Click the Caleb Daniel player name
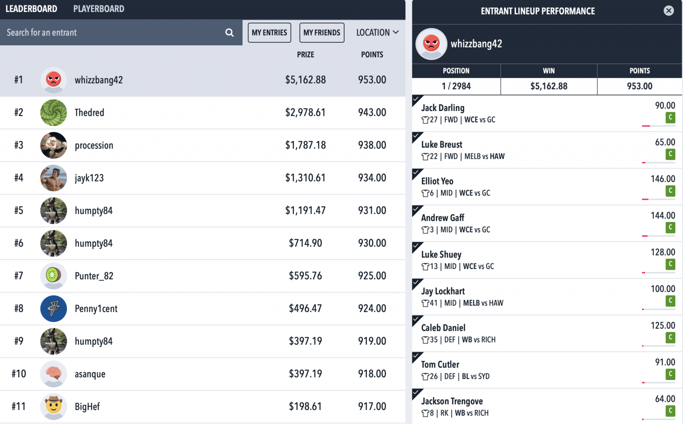Viewport: 683px width, 424px height. pyautogui.click(x=444, y=328)
